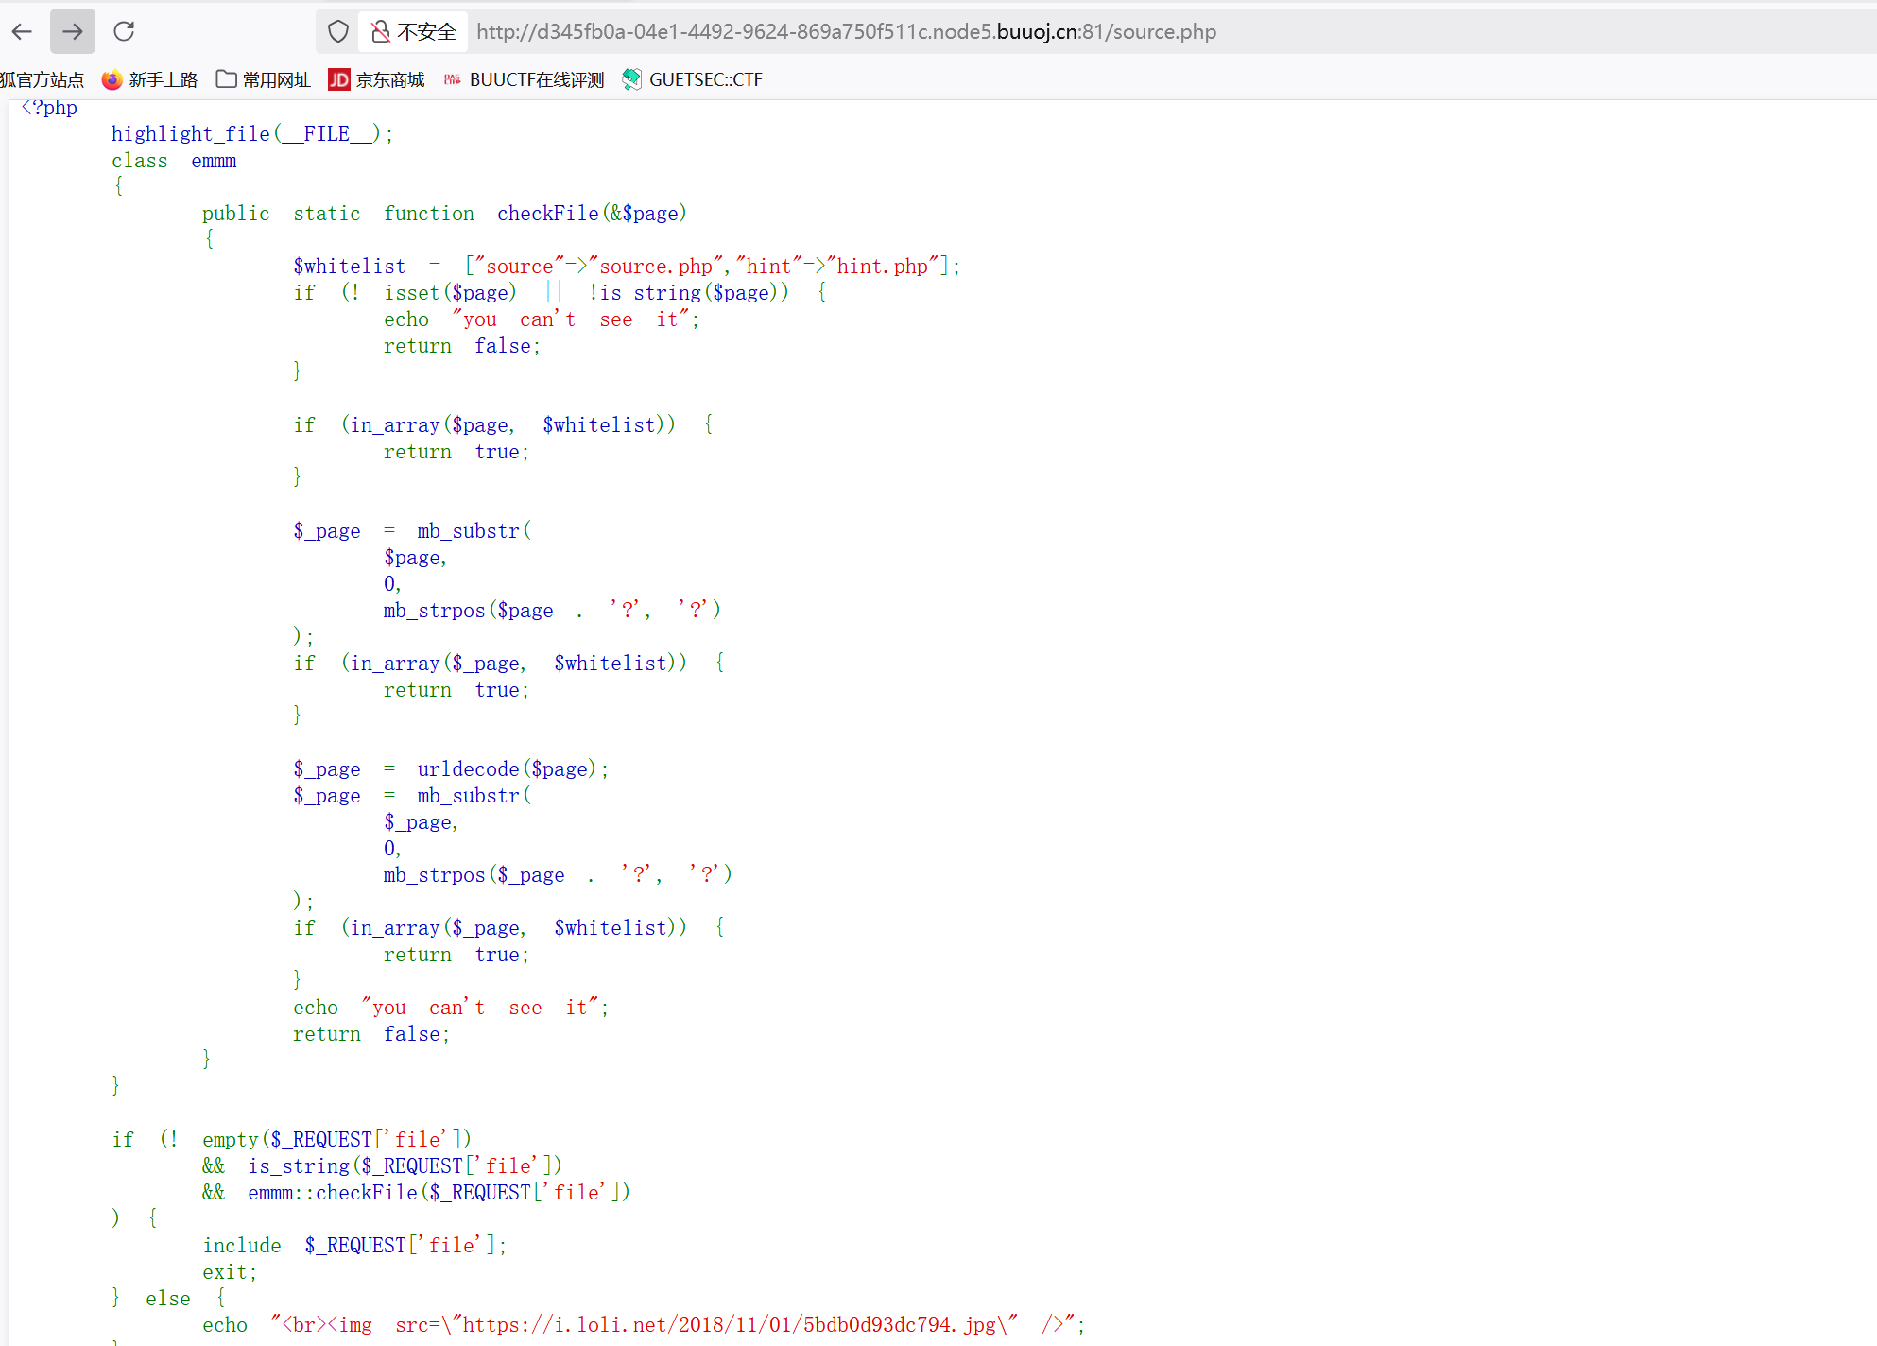
Task: Click the is_string($_REQUEST['file']) line
Action: coord(405,1166)
